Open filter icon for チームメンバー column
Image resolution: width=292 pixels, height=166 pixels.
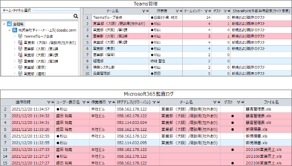pyautogui.click(x=206, y=11)
